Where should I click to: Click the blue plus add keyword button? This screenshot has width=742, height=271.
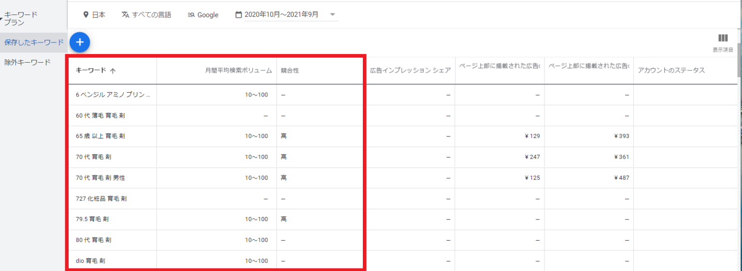(80, 42)
